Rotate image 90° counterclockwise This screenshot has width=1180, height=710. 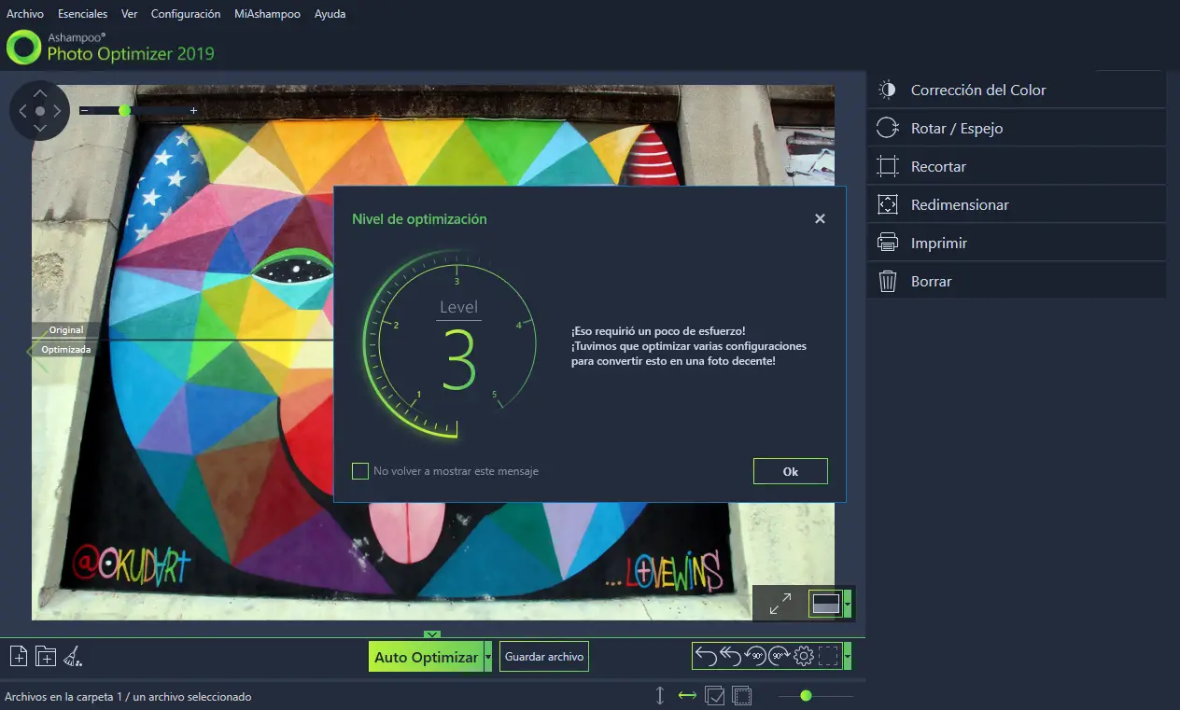tap(754, 657)
